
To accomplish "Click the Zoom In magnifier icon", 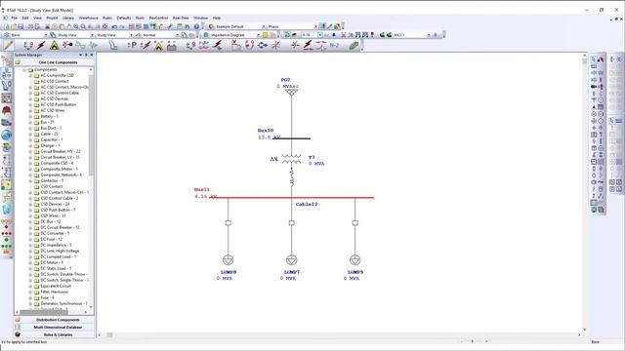I will (x=76, y=26).
